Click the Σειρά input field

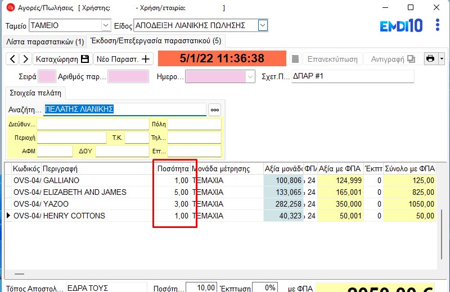point(47,76)
